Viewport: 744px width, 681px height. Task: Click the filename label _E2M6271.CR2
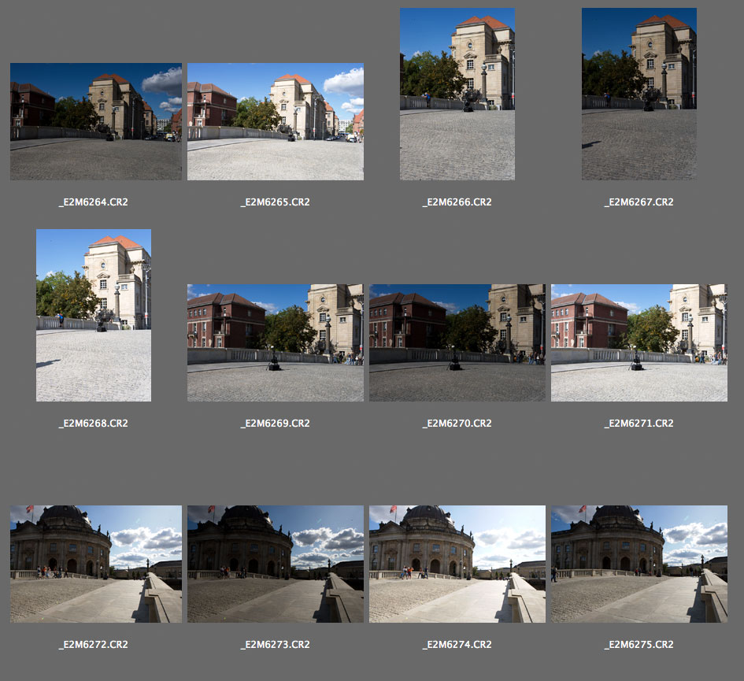(639, 424)
